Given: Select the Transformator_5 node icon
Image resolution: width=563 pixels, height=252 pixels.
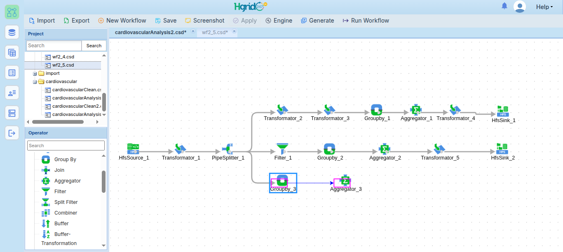Looking at the screenshot, I should pyautogui.click(x=439, y=149).
